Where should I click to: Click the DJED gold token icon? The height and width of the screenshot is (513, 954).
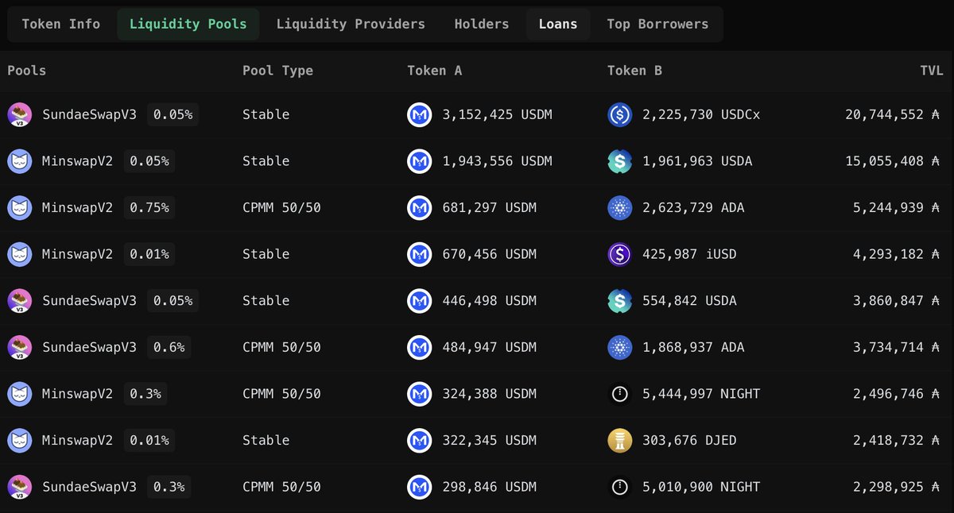click(x=619, y=440)
